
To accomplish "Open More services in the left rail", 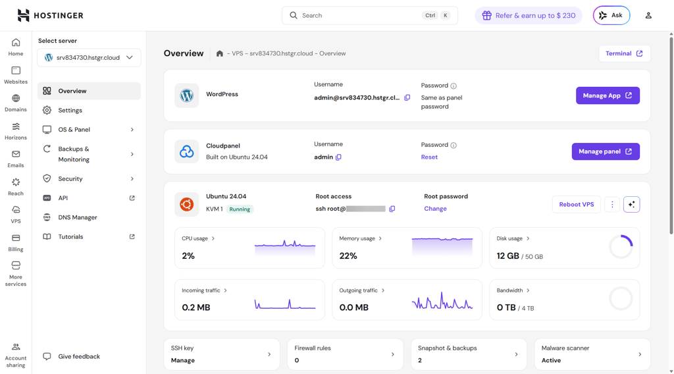I will [16, 274].
